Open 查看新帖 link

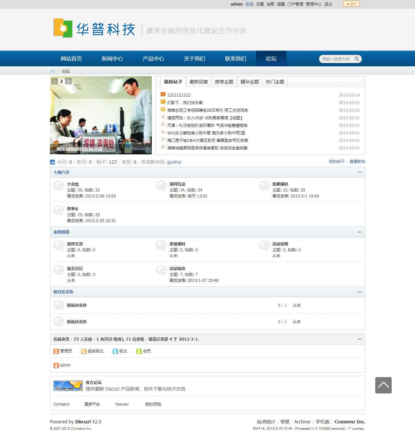357,162
